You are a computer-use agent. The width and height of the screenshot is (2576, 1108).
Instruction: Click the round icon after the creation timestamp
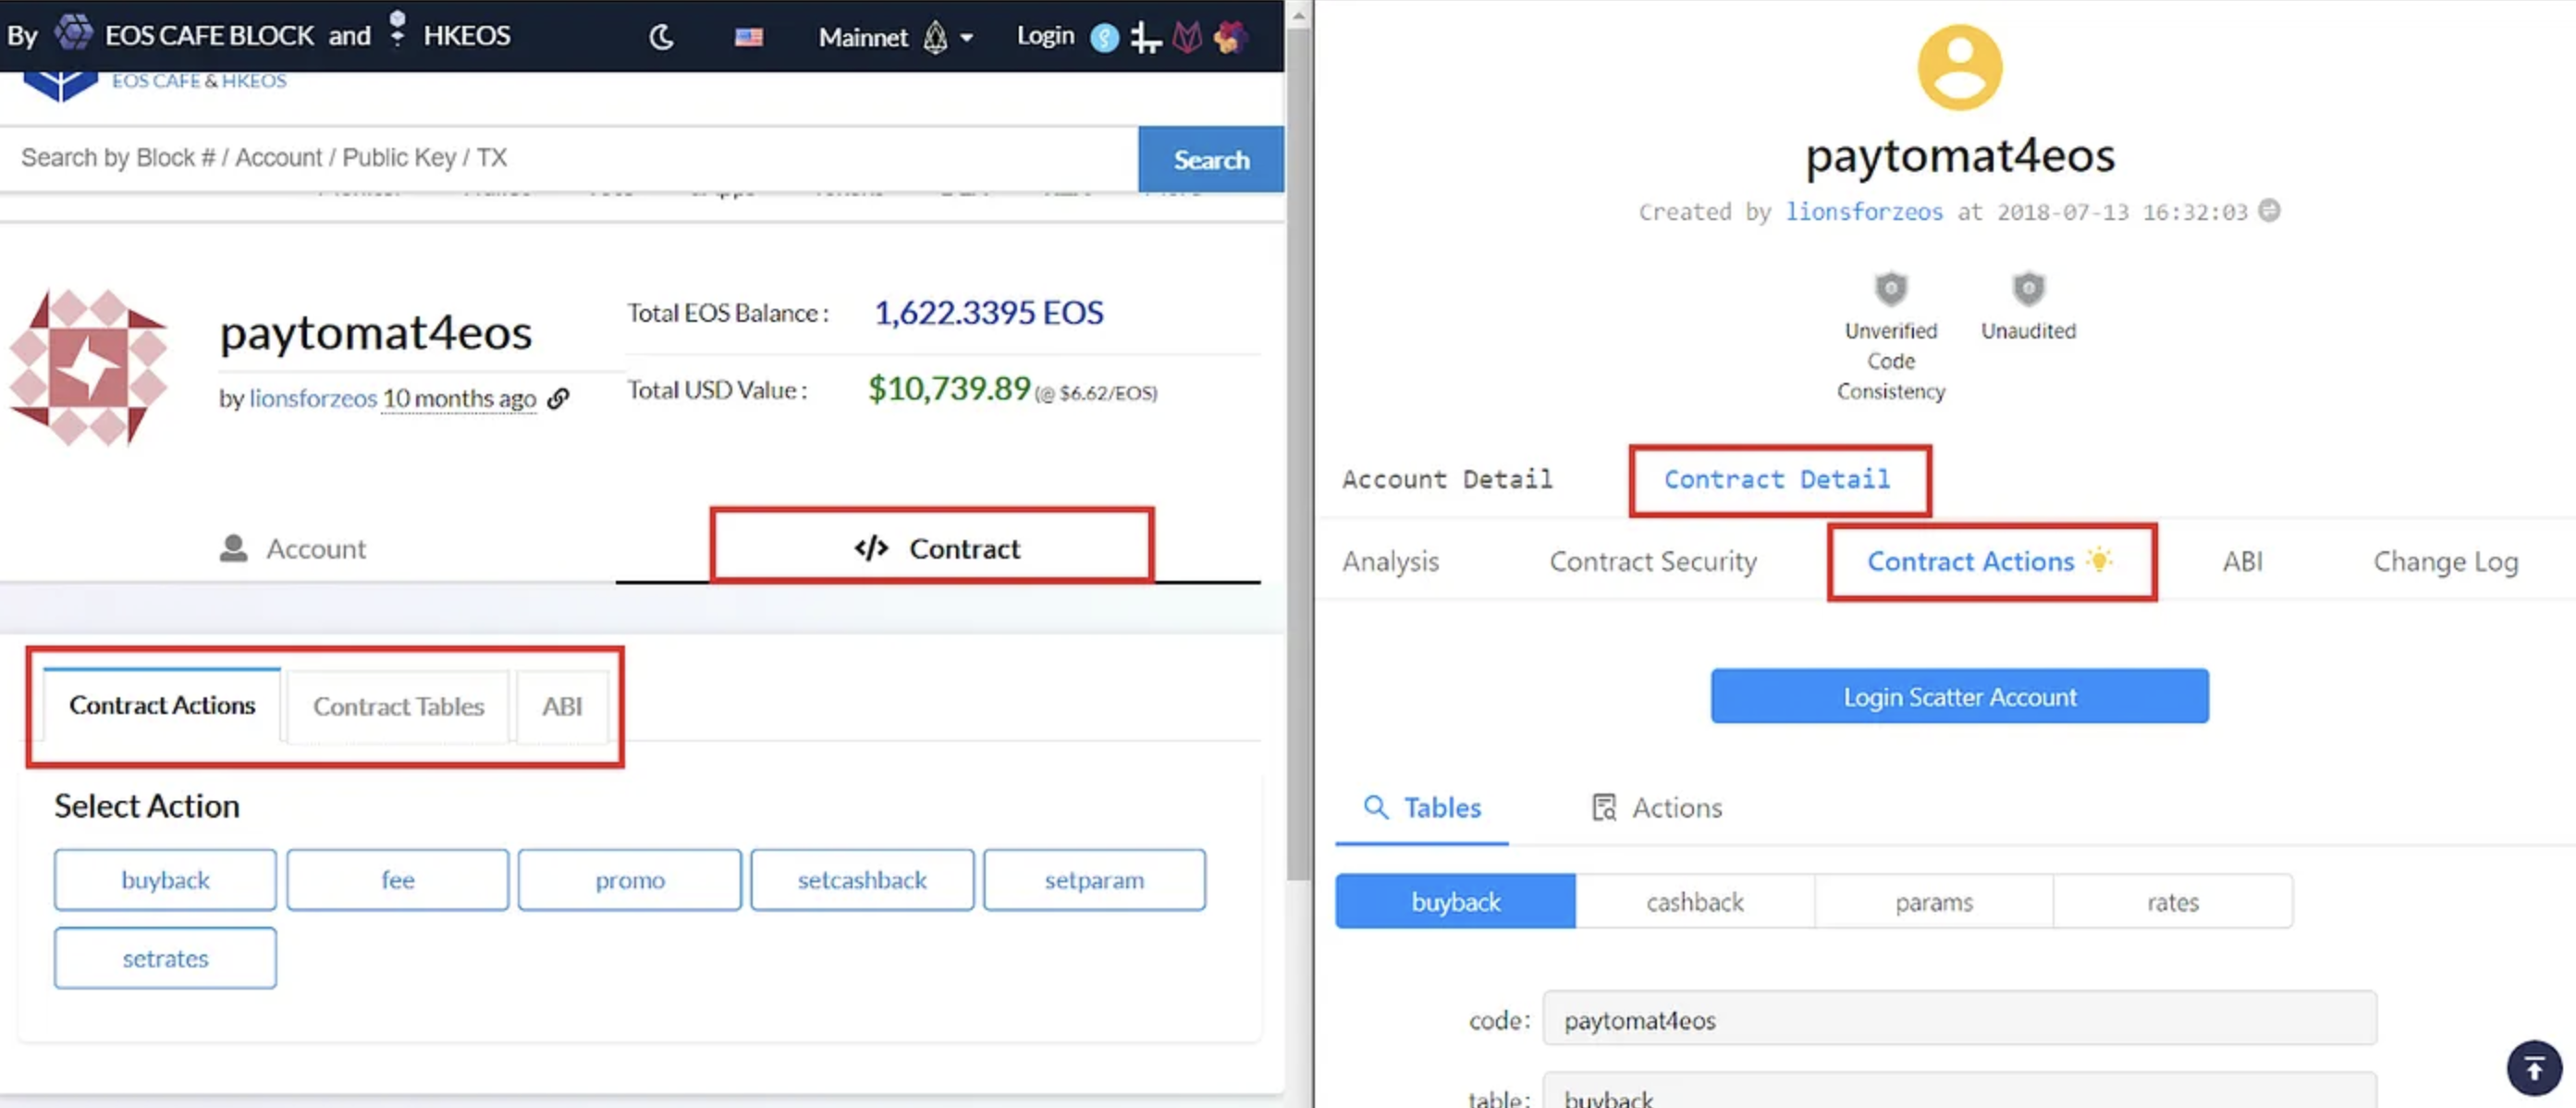[x=2269, y=211]
